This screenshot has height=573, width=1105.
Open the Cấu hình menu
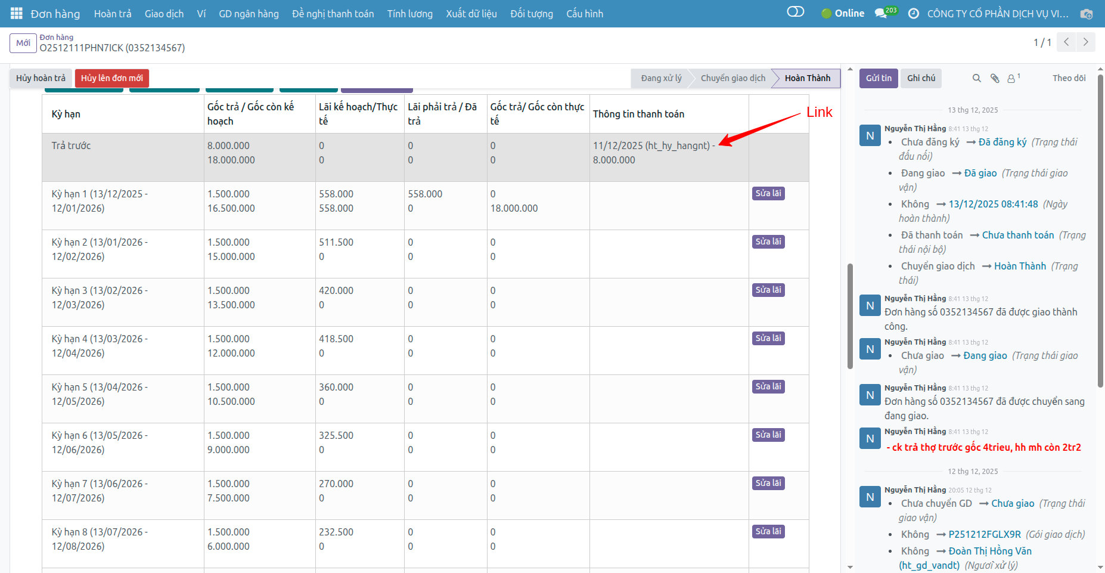(584, 14)
